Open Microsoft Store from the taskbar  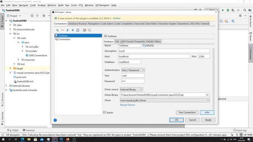(35, 139)
